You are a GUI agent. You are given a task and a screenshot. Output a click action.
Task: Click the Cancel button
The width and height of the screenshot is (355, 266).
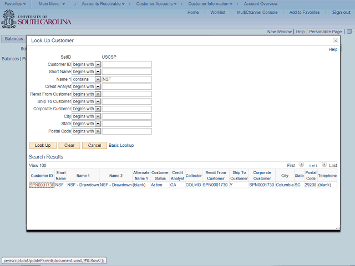coord(94,145)
